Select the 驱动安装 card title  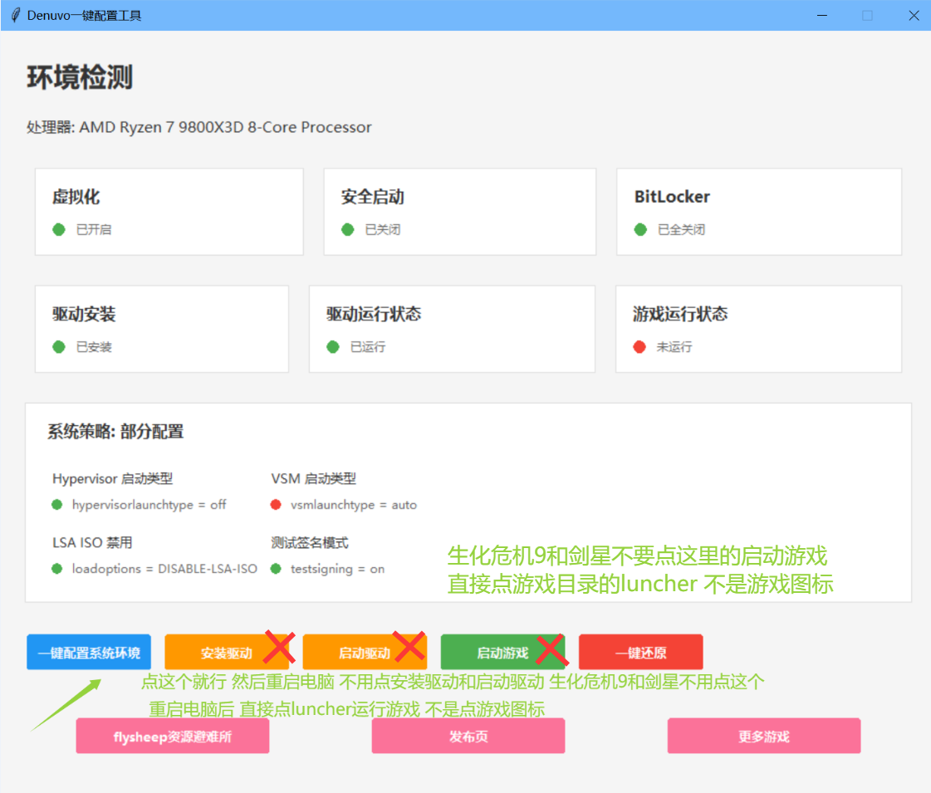click(84, 314)
